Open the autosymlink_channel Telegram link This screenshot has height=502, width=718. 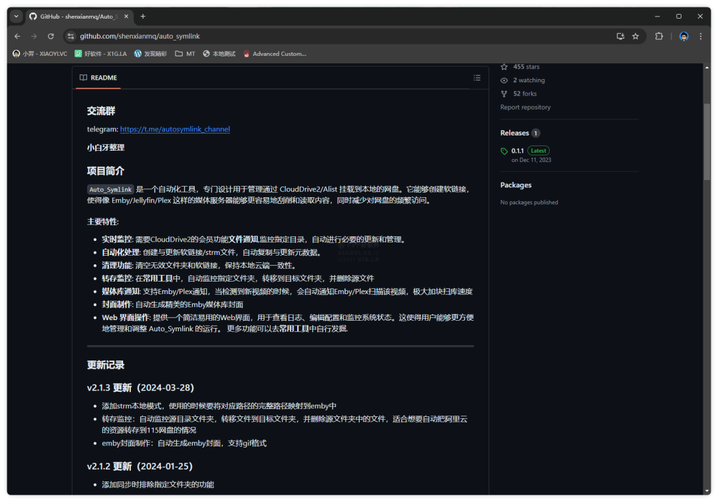pyautogui.click(x=175, y=129)
